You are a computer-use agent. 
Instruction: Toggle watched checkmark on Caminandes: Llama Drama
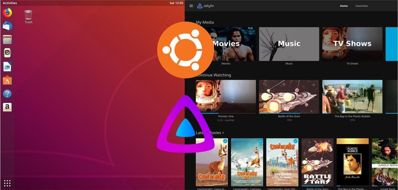click(225, 141)
